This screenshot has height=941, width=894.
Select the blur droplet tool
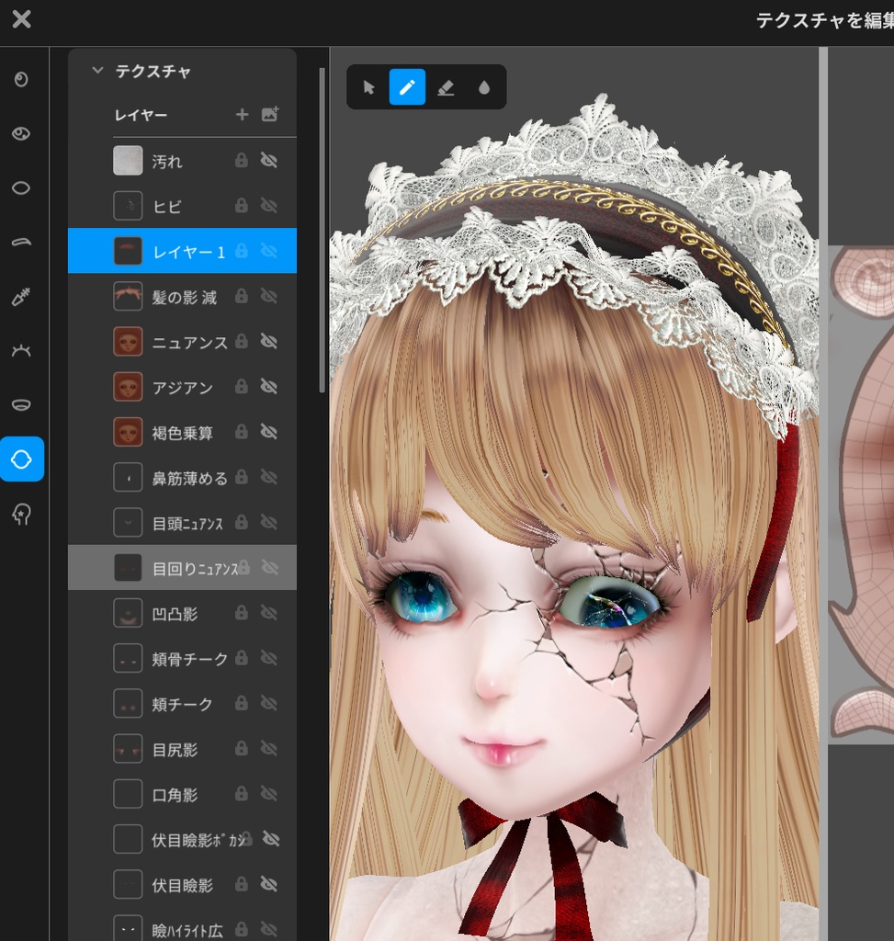(484, 88)
